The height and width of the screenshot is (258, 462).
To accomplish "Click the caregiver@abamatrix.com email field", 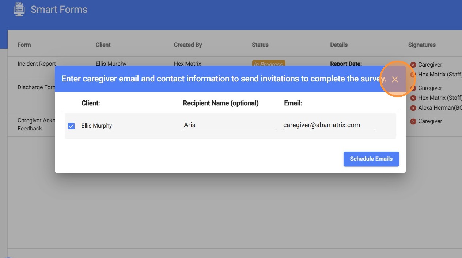I will 329,125.
